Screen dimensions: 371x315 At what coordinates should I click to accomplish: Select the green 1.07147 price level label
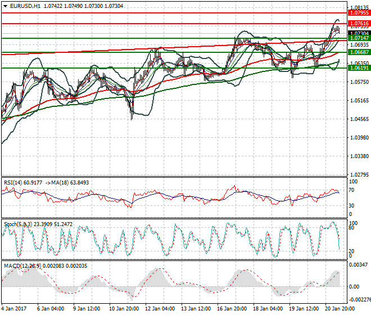tap(359, 38)
